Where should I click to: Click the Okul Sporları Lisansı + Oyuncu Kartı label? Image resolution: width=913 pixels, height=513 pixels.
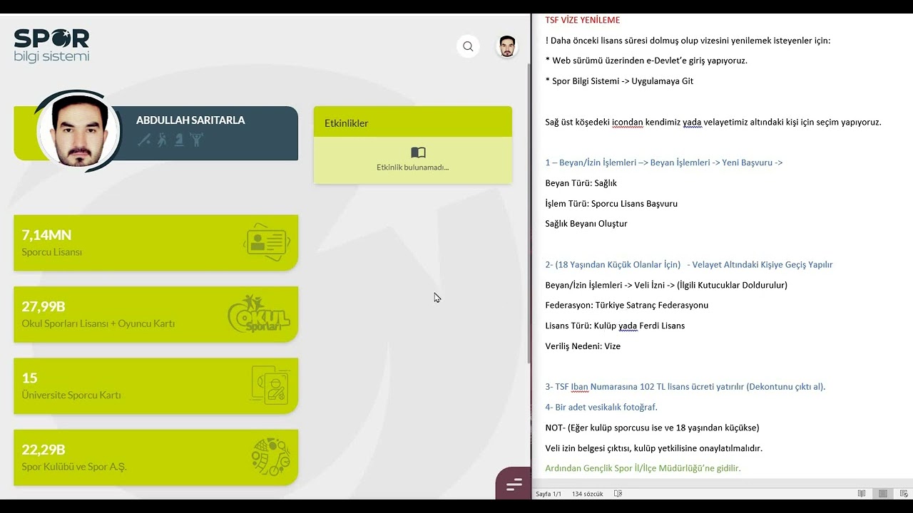98,323
